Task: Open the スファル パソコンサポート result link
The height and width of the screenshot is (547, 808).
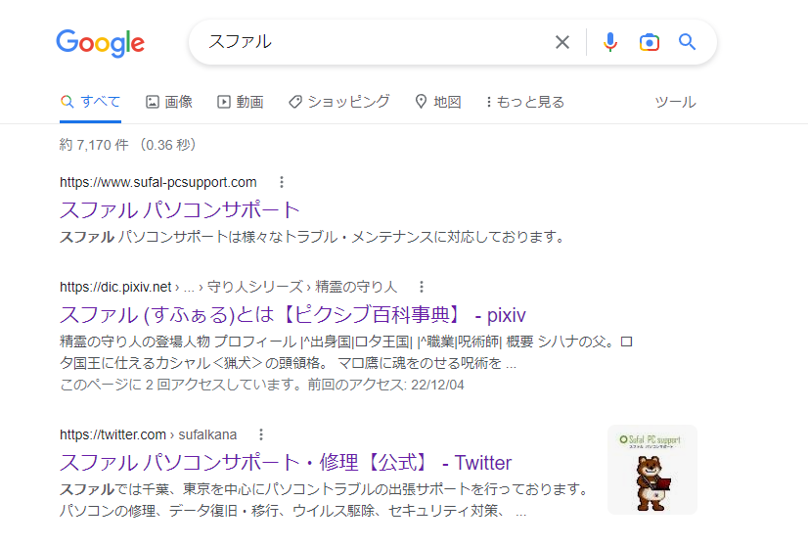Action: [x=180, y=209]
